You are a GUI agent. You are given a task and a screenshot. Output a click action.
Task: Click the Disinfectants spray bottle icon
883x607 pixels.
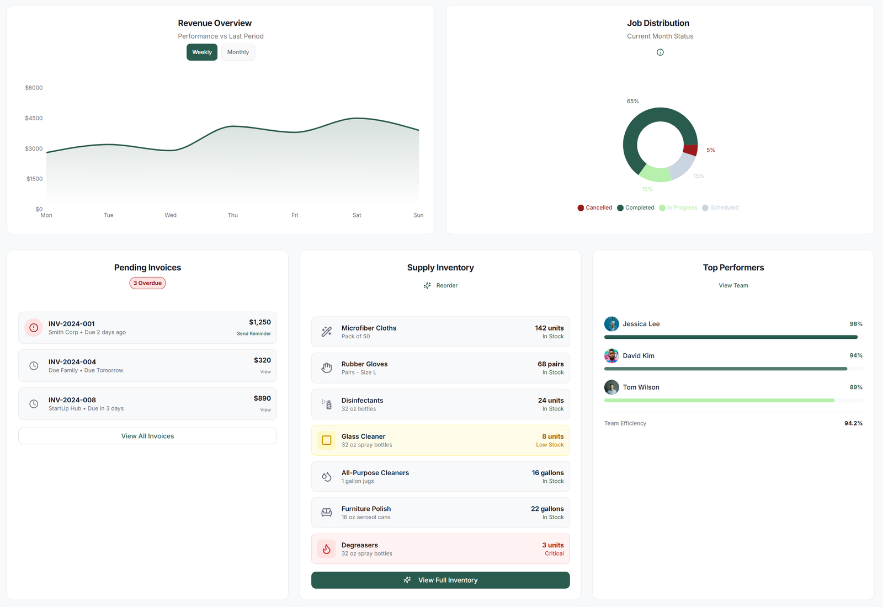[x=327, y=404]
